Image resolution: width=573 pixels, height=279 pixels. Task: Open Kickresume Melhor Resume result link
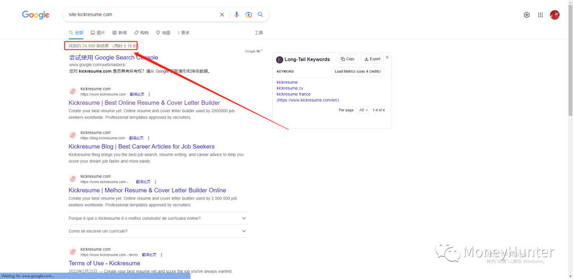click(147, 191)
